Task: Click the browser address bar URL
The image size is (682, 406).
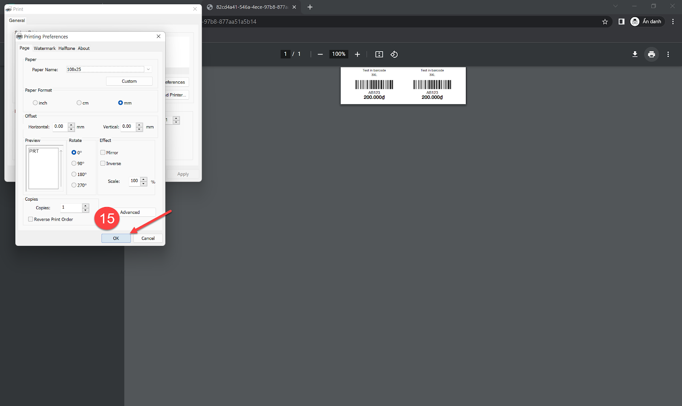Action: coord(230,21)
